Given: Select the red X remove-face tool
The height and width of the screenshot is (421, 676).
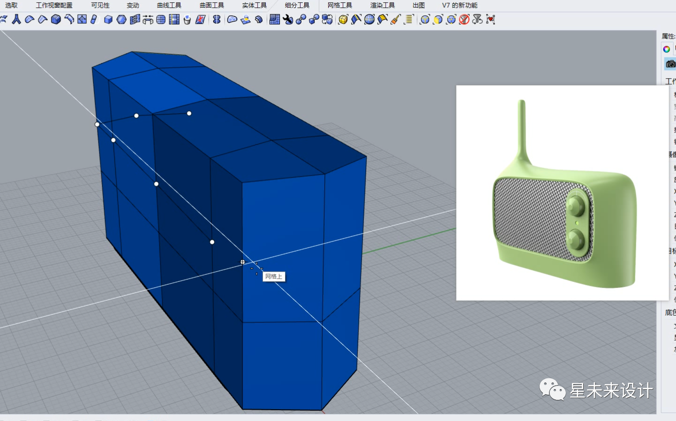Looking at the screenshot, I should coord(200,19).
